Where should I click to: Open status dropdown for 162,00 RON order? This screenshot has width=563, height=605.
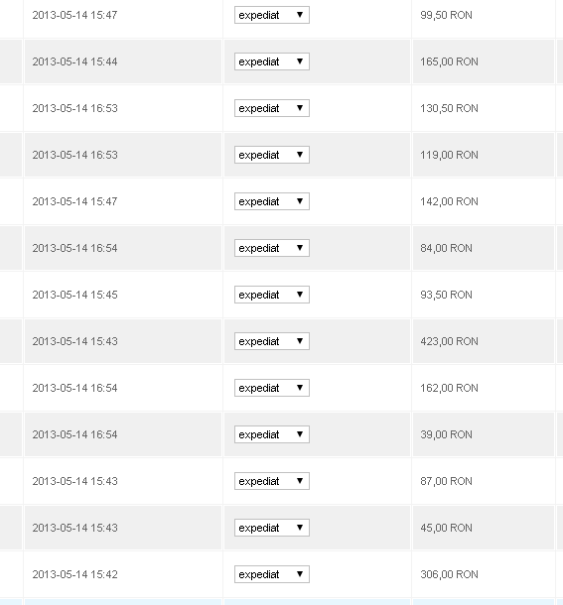(x=272, y=388)
